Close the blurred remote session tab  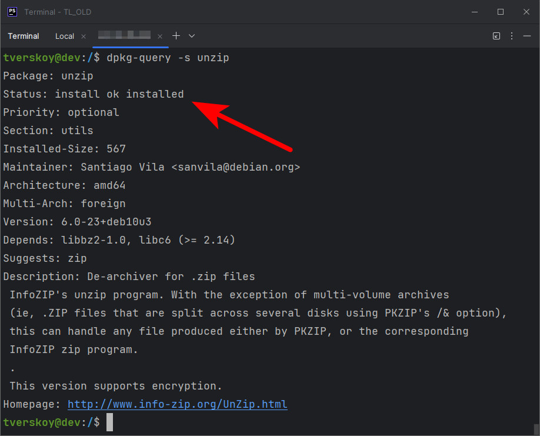[160, 36]
